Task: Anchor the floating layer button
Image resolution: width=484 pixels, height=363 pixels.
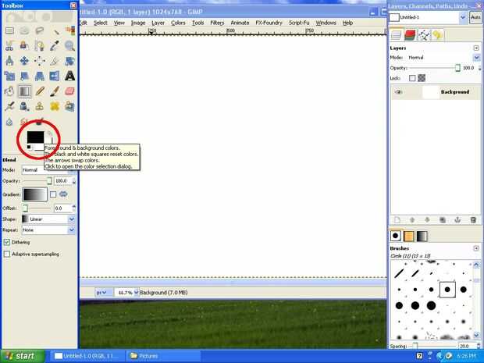Action: (457, 220)
